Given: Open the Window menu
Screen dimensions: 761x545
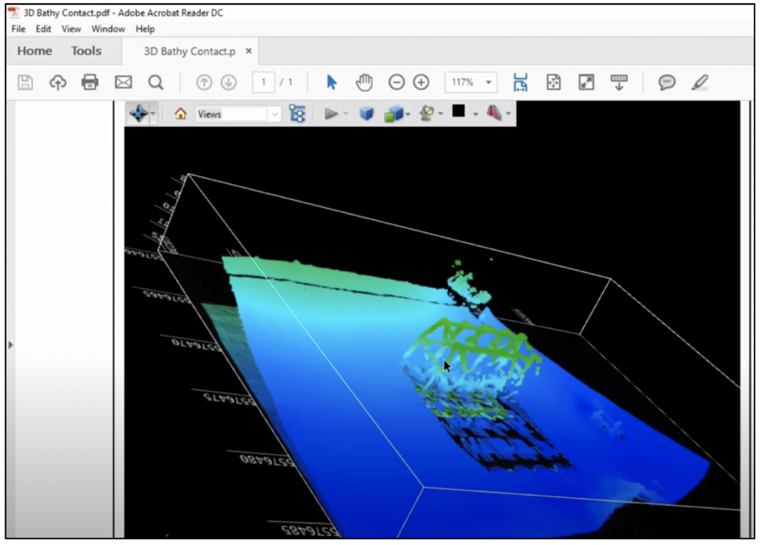Looking at the screenshot, I should (108, 29).
